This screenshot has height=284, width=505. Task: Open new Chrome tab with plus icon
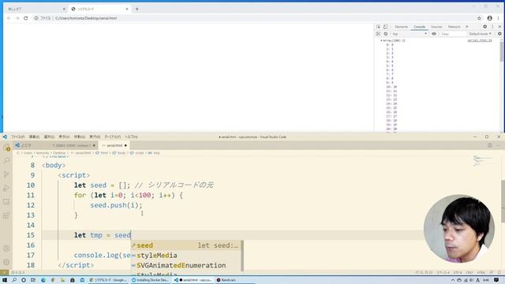pyautogui.click(x=137, y=9)
